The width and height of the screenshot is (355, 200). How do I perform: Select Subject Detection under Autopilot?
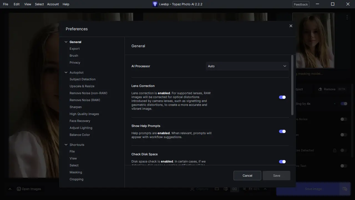pyautogui.click(x=83, y=79)
